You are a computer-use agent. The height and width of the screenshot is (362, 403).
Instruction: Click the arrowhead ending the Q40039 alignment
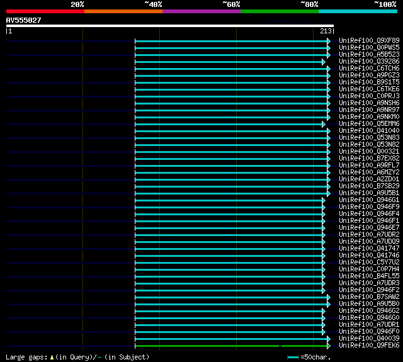click(x=329, y=339)
